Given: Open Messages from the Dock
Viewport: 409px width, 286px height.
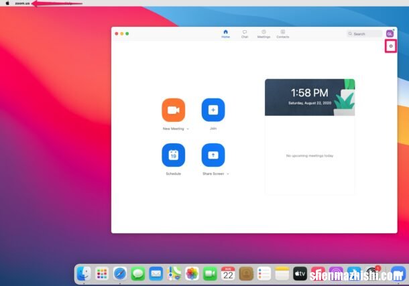Looking at the screenshot, I should pyautogui.click(x=137, y=274).
